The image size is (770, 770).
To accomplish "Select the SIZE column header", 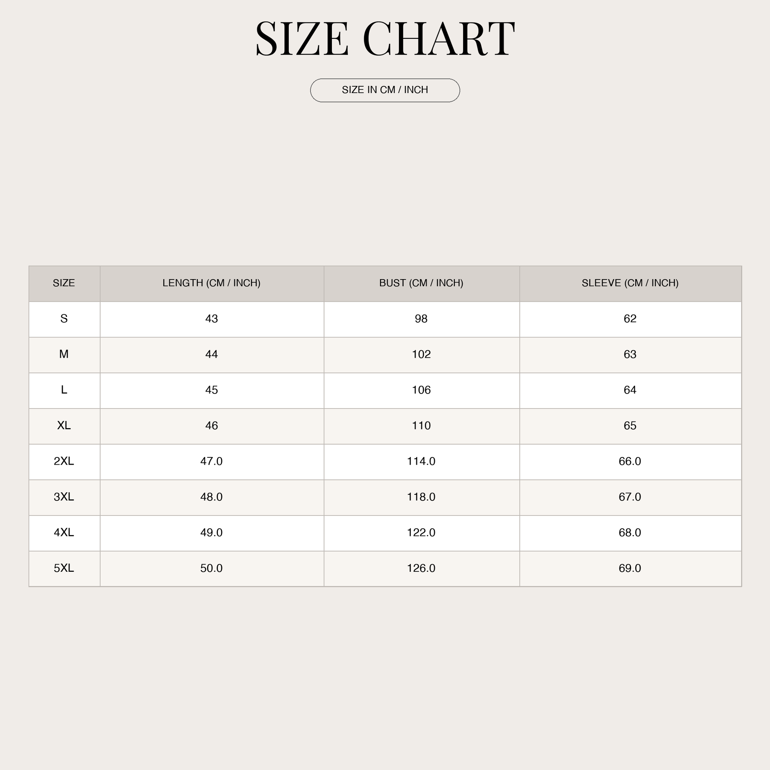I will tap(64, 283).
